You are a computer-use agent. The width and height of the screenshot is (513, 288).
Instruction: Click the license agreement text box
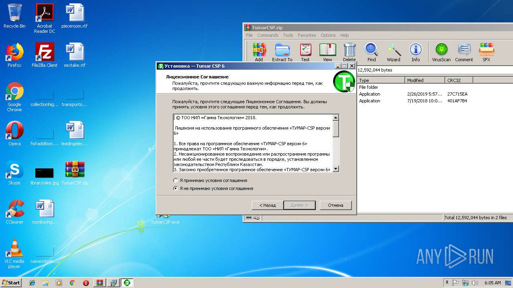[x=253, y=143]
